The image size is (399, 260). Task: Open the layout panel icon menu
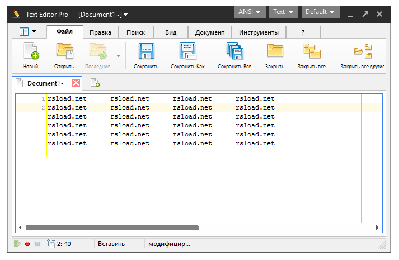tap(28, 31)
